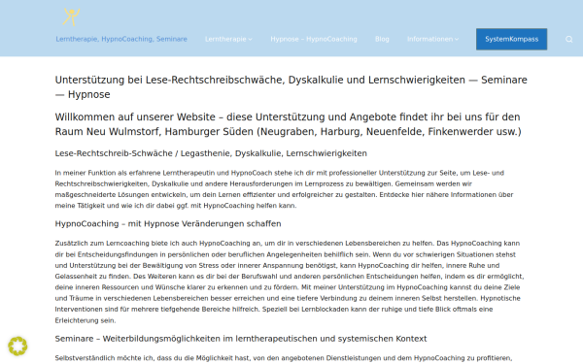Click the heading Willkommen auf unserer Website
This screenshot has width=583, height=364.
coord(289,124)
